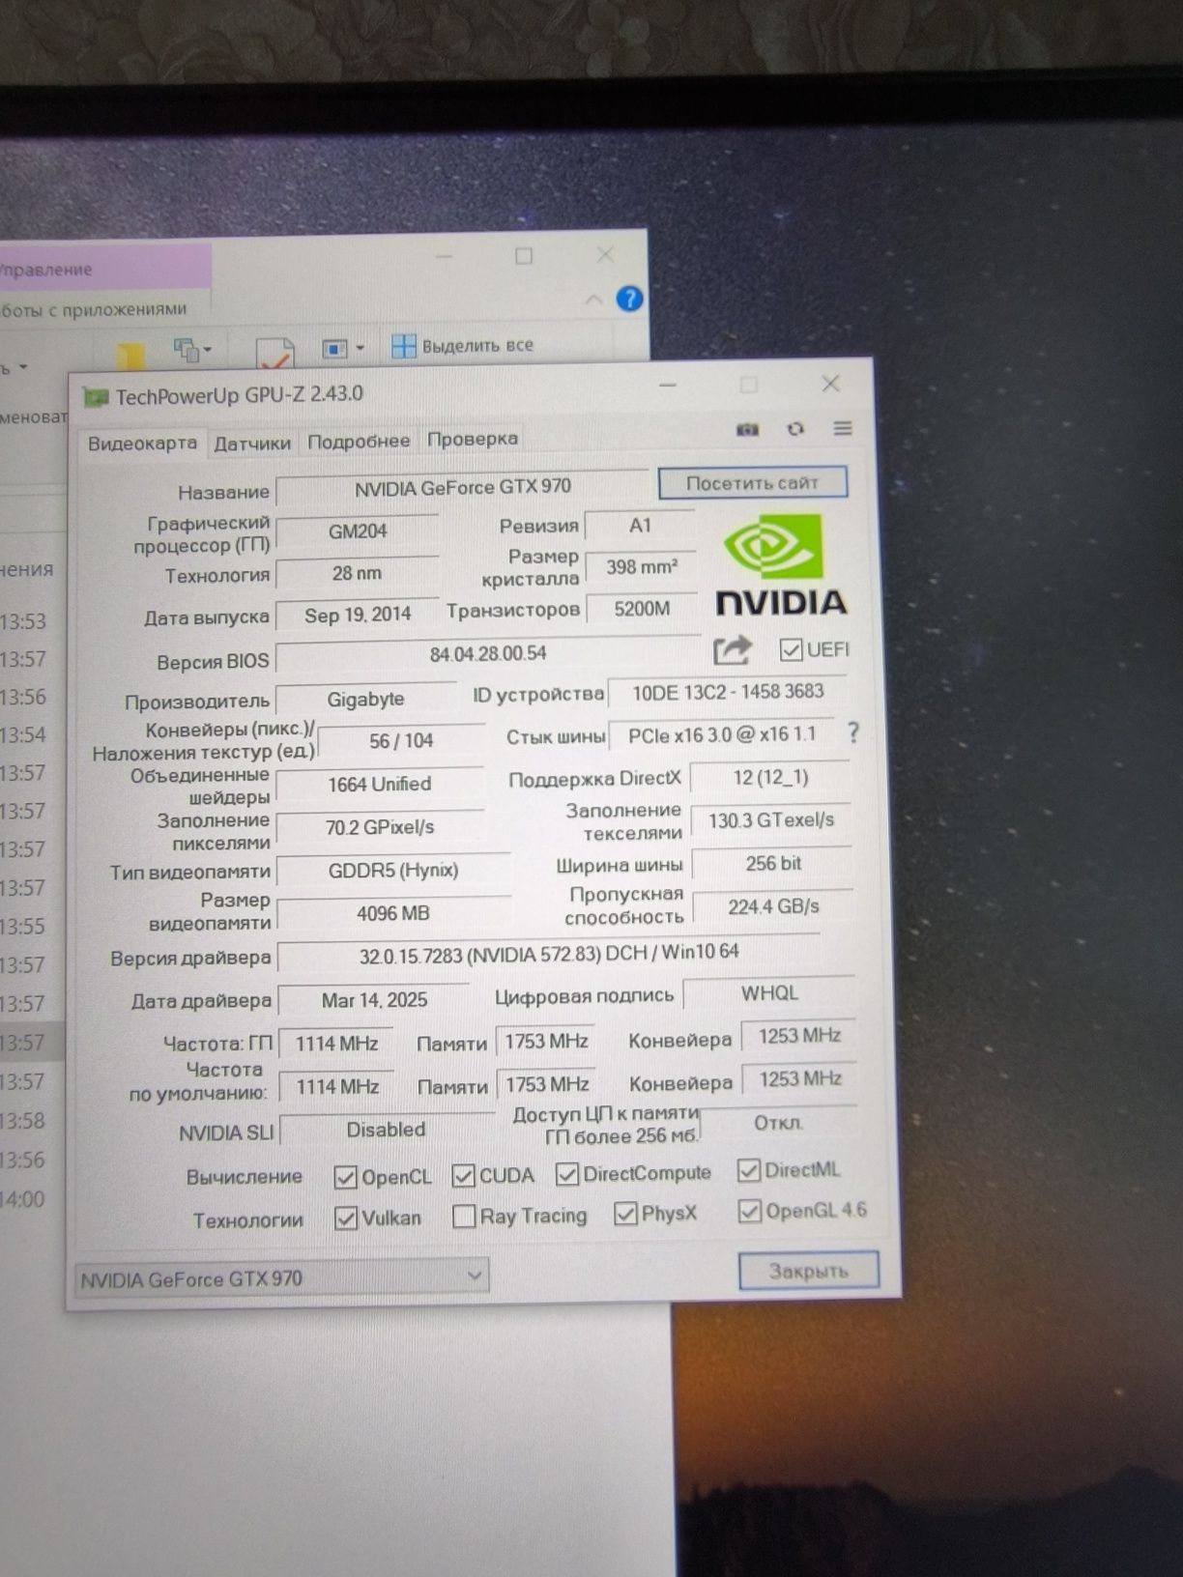
Task: Toggle the UEFI checkbox
Action: (x=791, y=649)
